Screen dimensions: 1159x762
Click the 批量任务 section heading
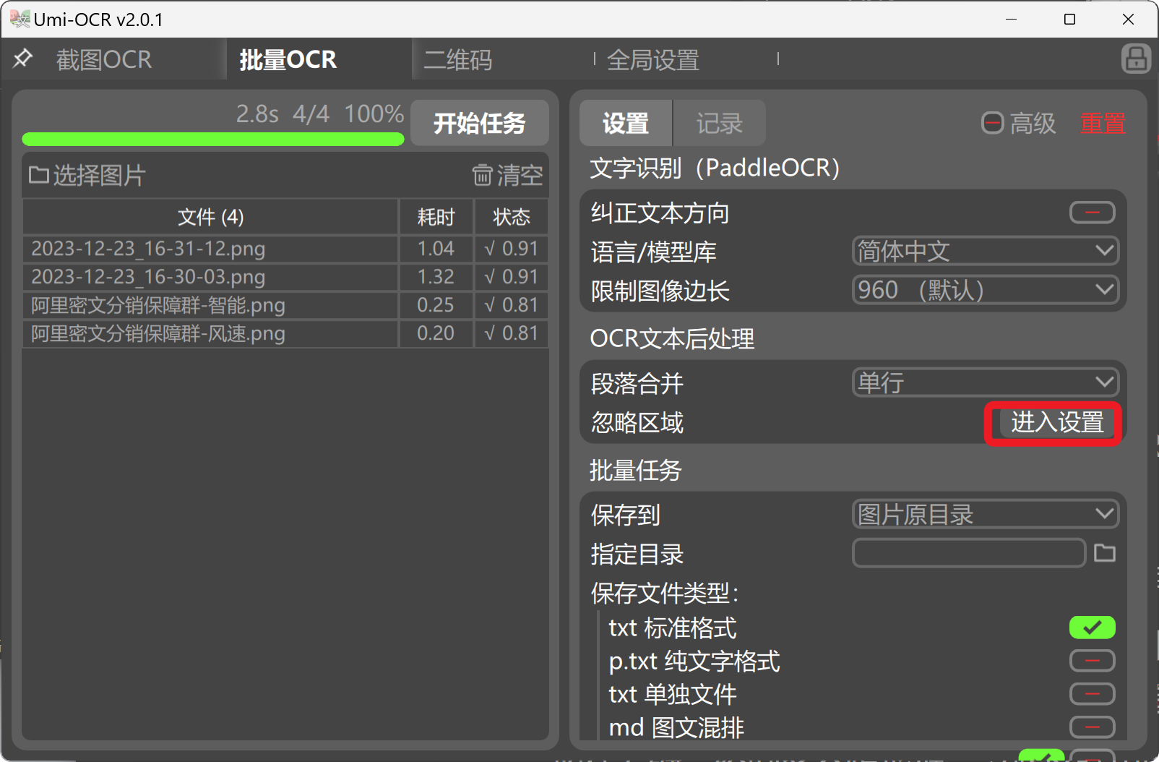[x=636, y=471]
